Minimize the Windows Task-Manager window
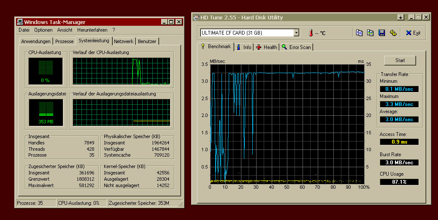Screen dimensions: 438x220 click(164, 22)
